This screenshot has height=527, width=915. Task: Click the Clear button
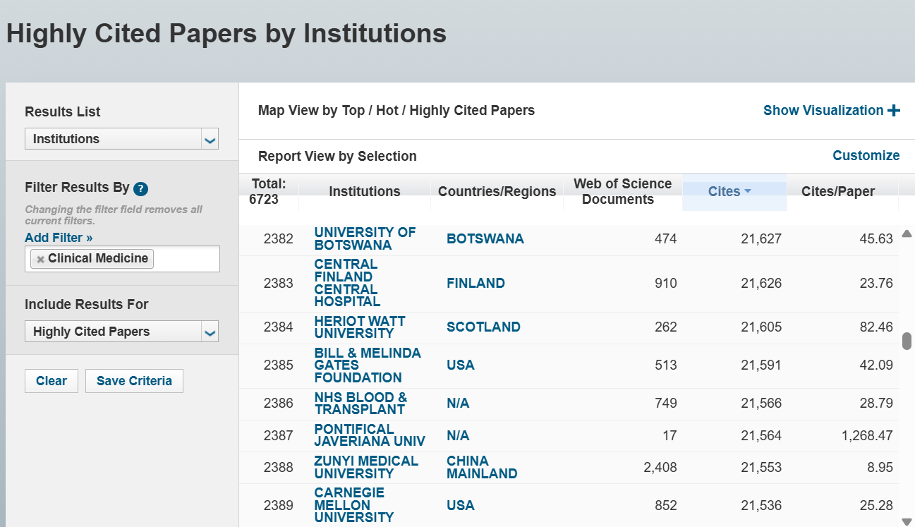pos(51,381)
